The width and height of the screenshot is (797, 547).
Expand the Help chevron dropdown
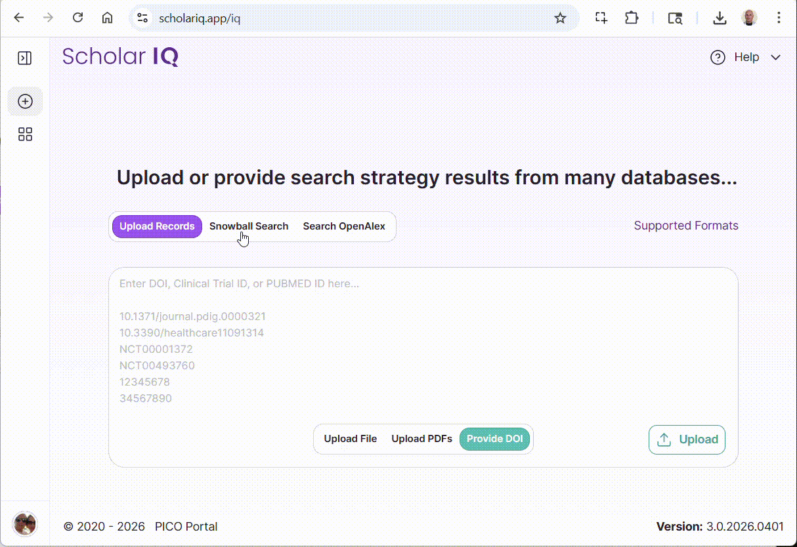[x=776, y=57]
